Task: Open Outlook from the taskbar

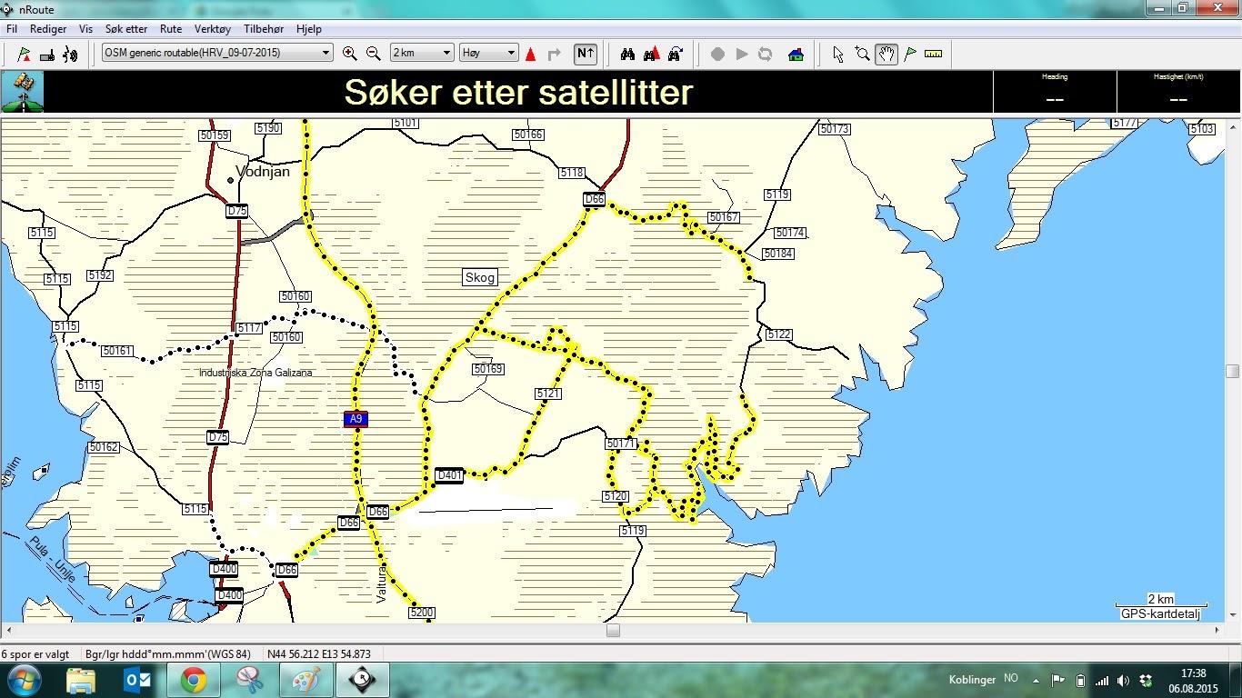Action: (137, 680)
